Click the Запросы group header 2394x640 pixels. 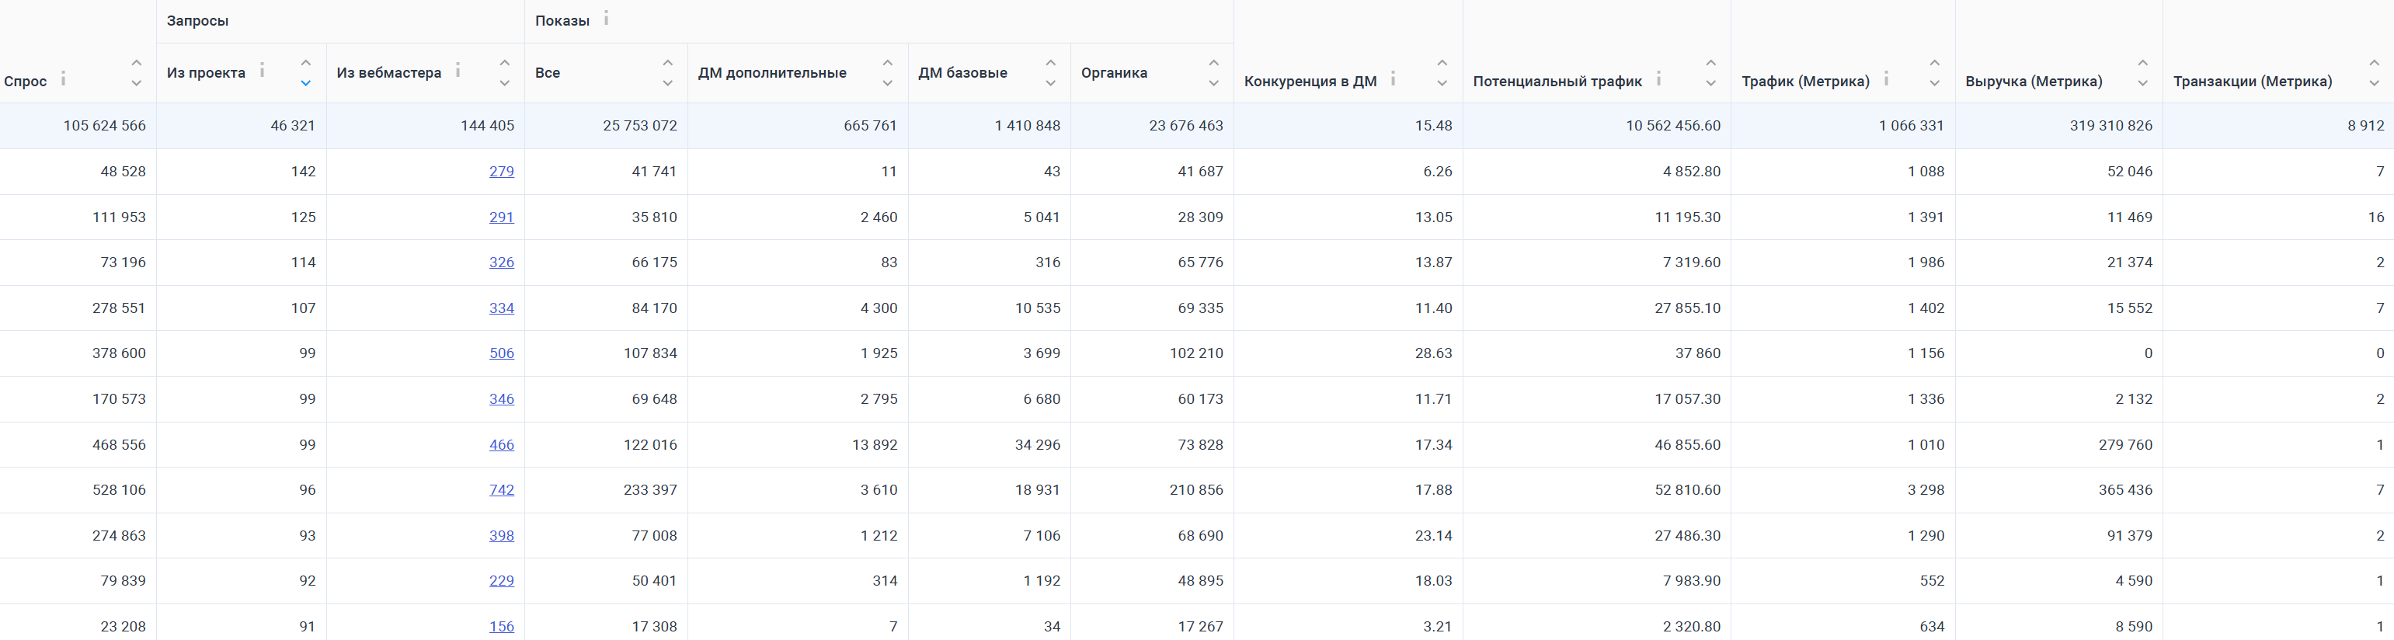pos(198,20)
